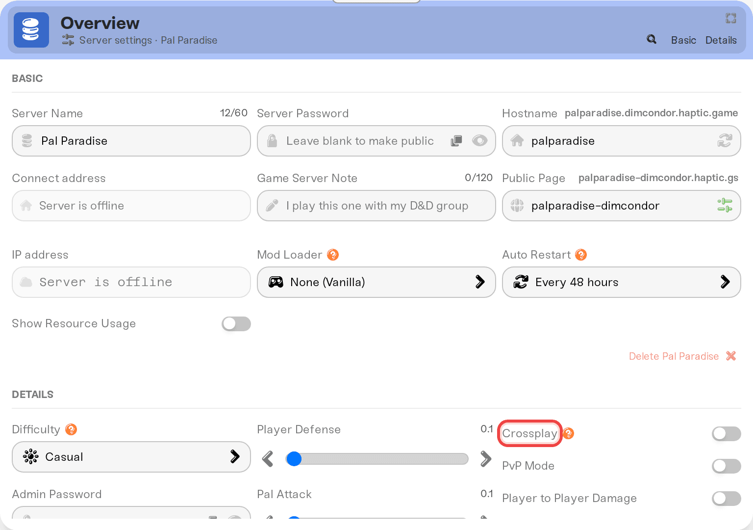This screenshot has width=753, height=530.
Task: Click the Server Password input field
Action: click(376, 141)
